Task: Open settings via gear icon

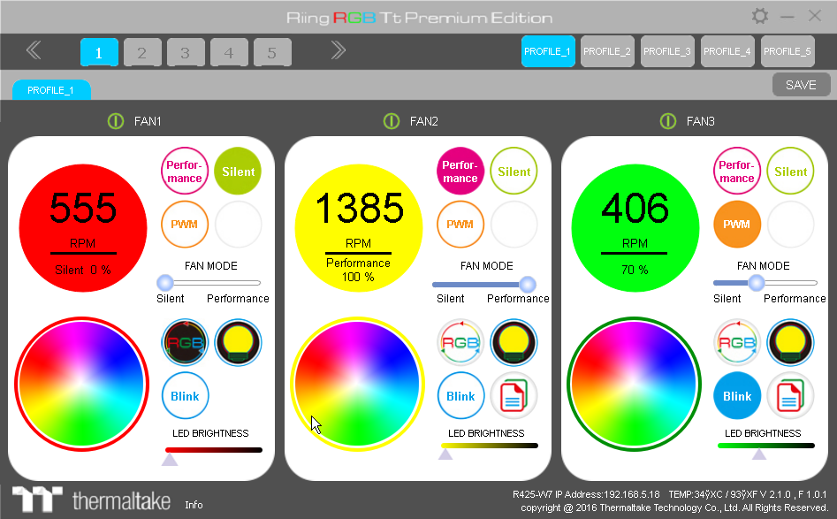Action: [x=760, y=16]
